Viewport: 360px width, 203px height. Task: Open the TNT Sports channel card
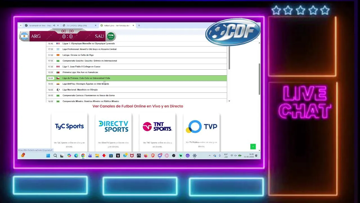pos(157,133)
